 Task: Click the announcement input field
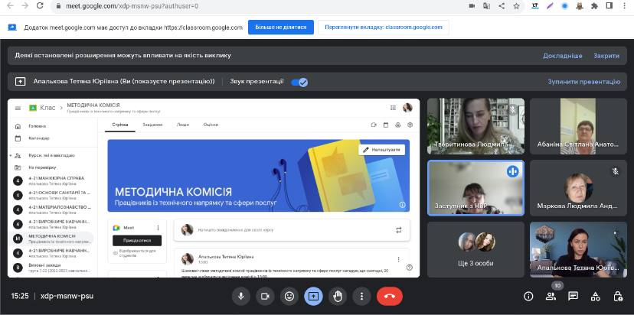click(292, 230)
